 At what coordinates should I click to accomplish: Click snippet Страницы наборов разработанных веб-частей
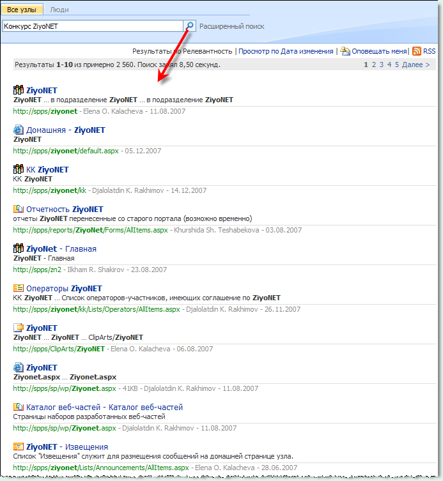(x=89, y=416)
